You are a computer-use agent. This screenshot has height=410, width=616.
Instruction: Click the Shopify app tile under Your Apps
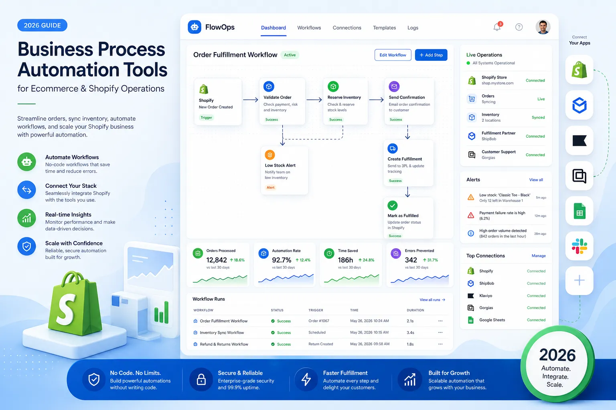[579, 70]
